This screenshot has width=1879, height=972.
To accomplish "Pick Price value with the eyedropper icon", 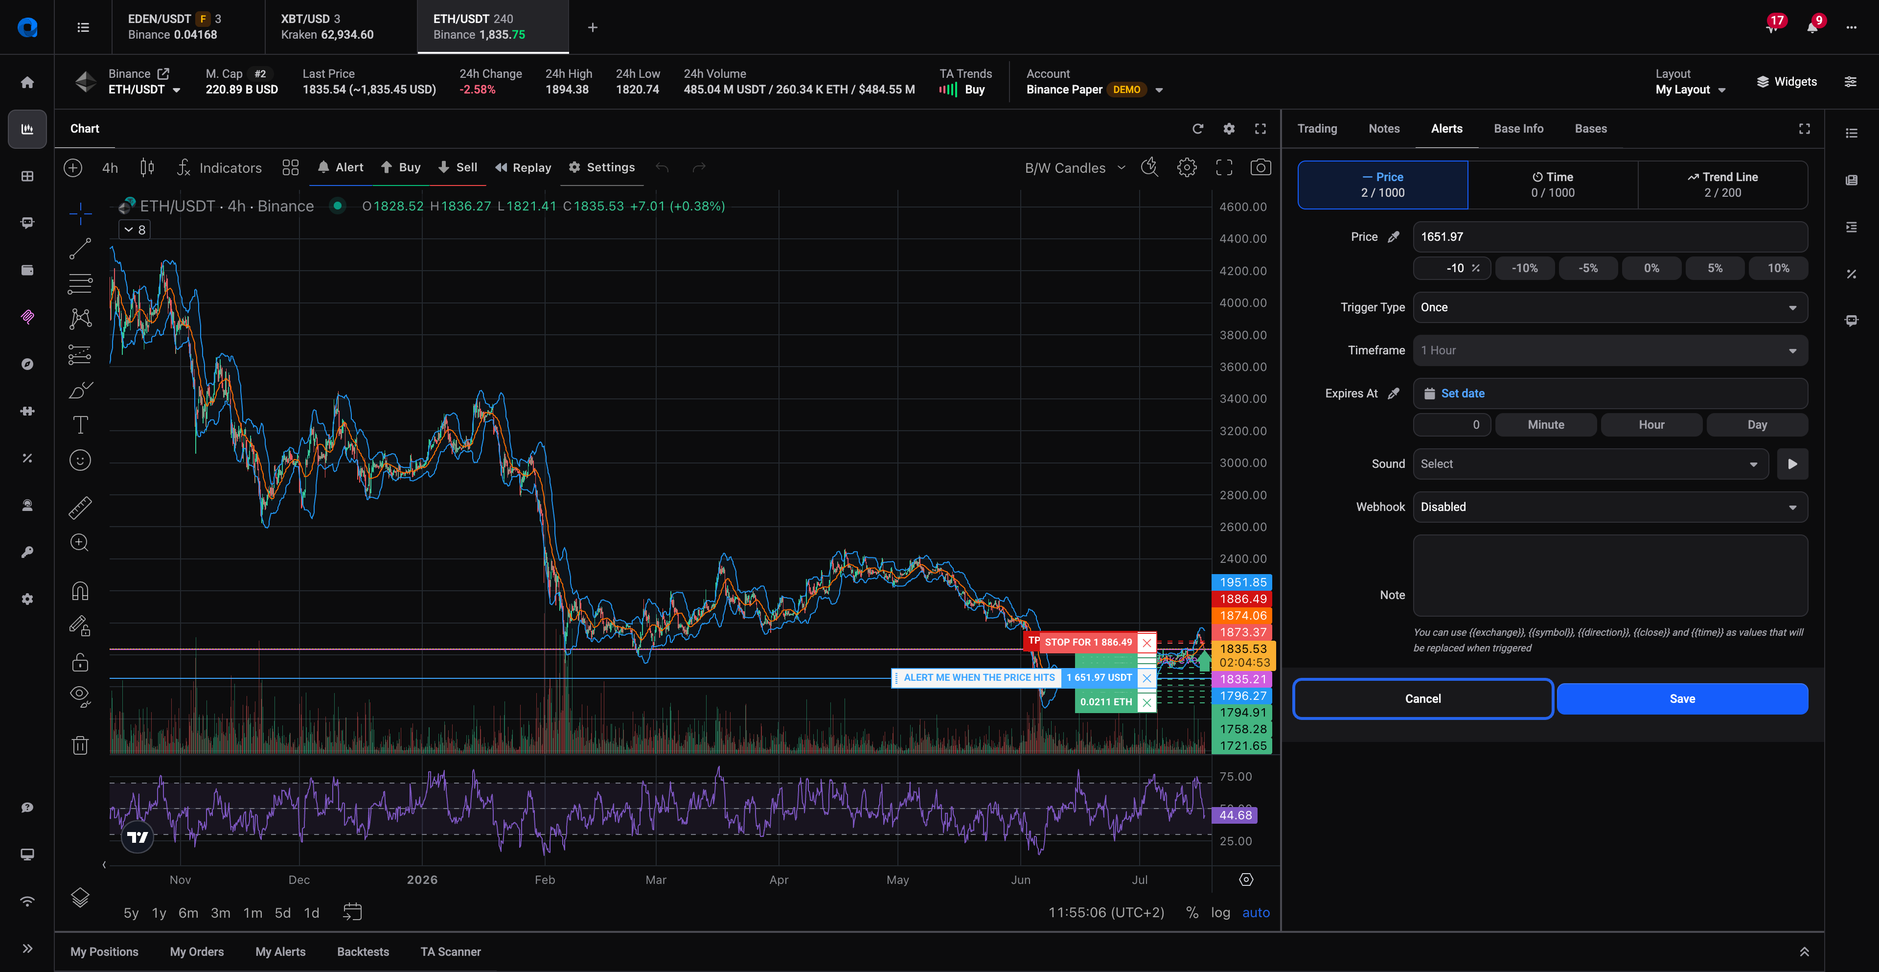I will (x=1393, y=237).
